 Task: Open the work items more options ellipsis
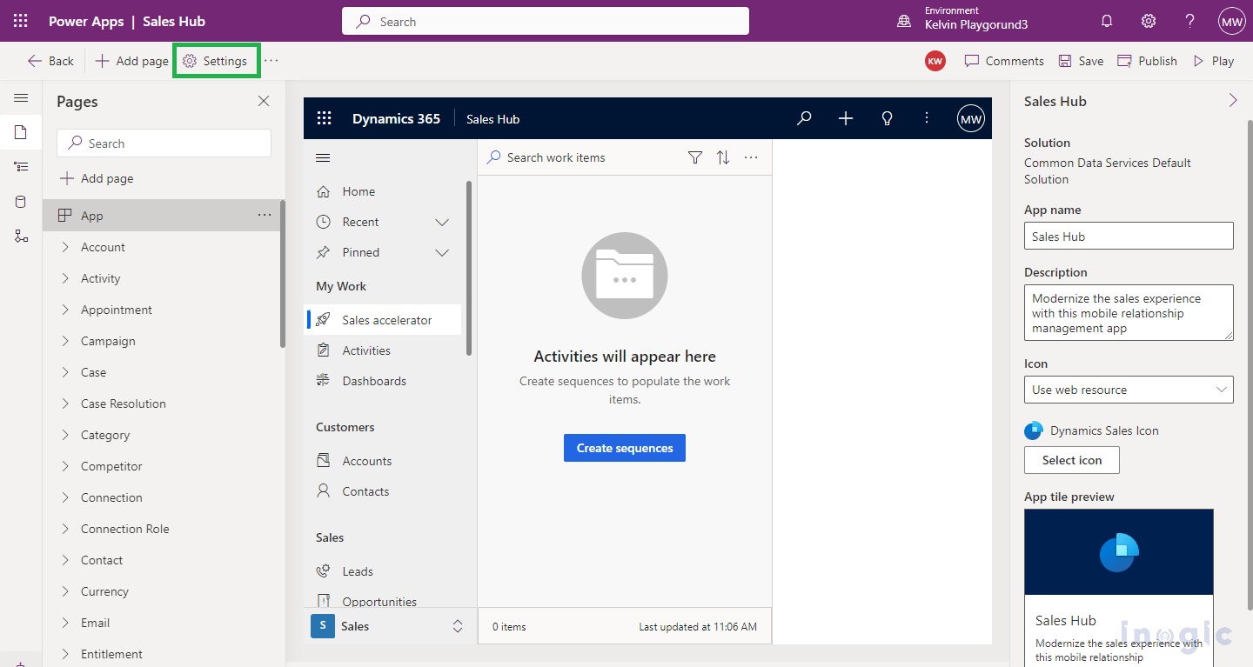[751, 157]
